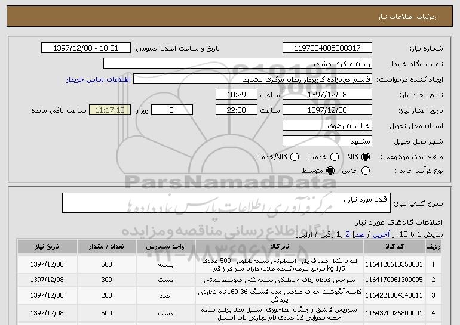
Task: Click the general description box اقلام مورد نیاز
Action: (x=226, y=203)
